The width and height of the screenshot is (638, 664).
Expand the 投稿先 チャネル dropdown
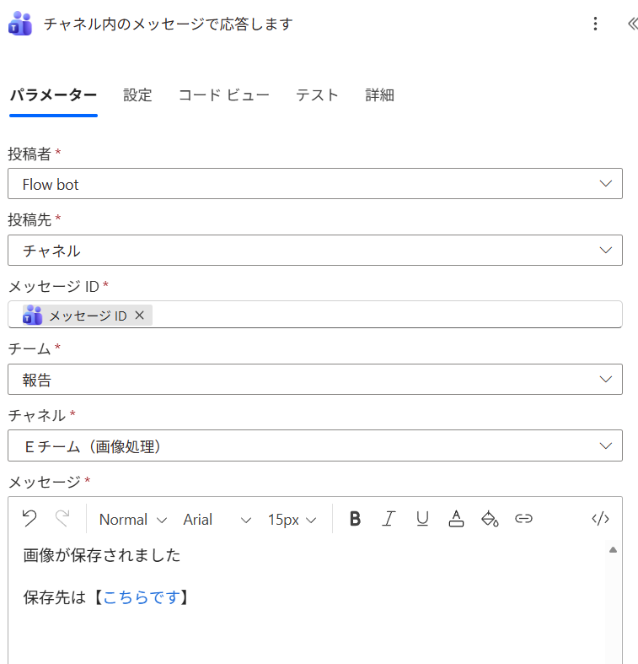tap(314, 251)
